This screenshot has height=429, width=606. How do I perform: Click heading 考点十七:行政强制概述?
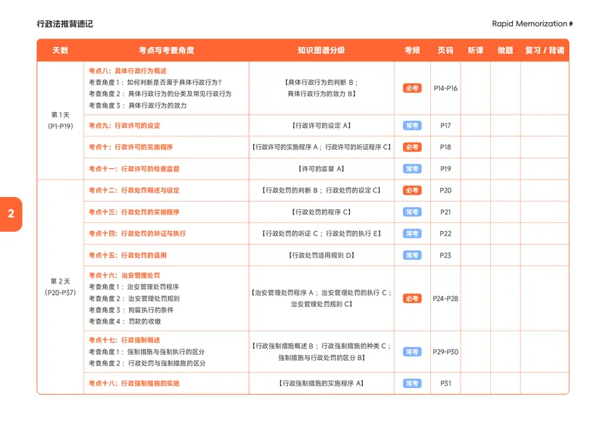point(124,340)
